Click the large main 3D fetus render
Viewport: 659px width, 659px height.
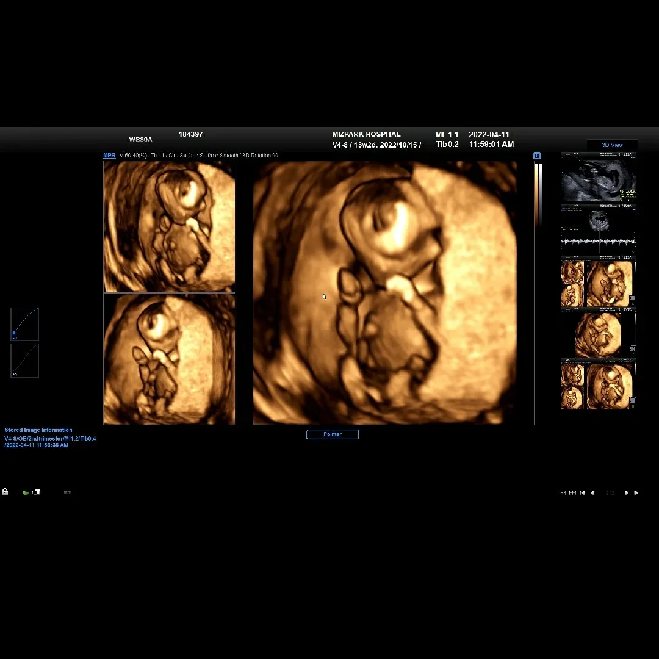pyautogui.click(x=385, y=293)
